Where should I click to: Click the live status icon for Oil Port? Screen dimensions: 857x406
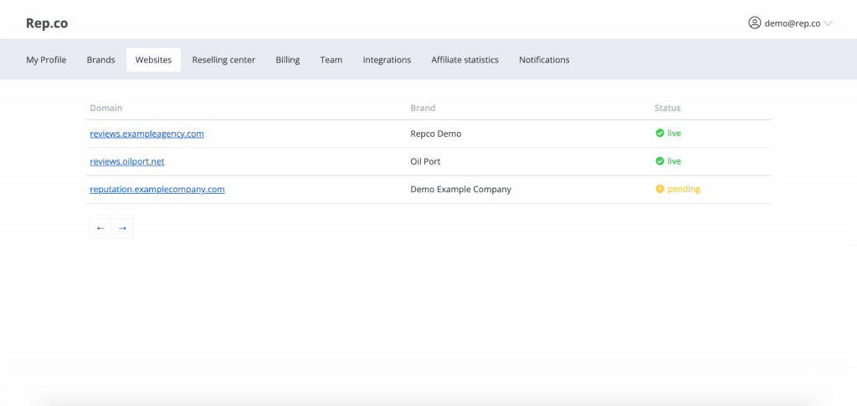[659, 161]
